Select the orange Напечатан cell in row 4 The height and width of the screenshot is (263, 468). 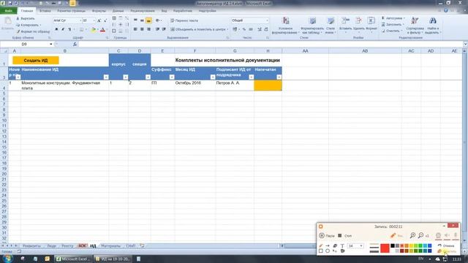(268, 85)
